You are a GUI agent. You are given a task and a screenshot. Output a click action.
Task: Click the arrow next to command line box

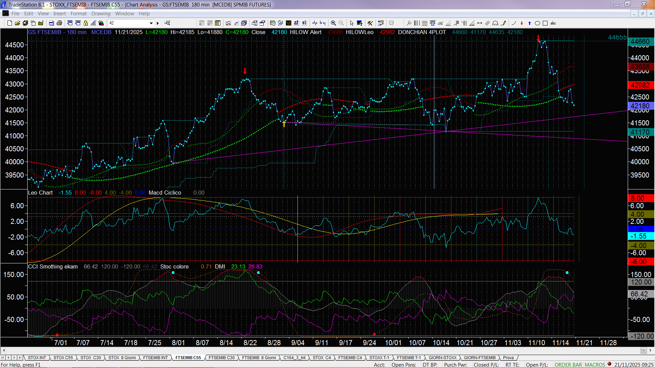[158, 23]
